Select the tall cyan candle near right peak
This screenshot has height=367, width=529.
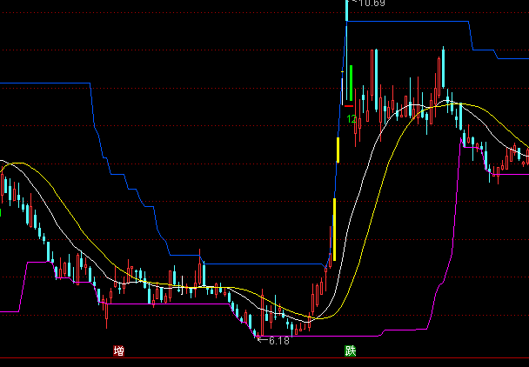point(443,70)
